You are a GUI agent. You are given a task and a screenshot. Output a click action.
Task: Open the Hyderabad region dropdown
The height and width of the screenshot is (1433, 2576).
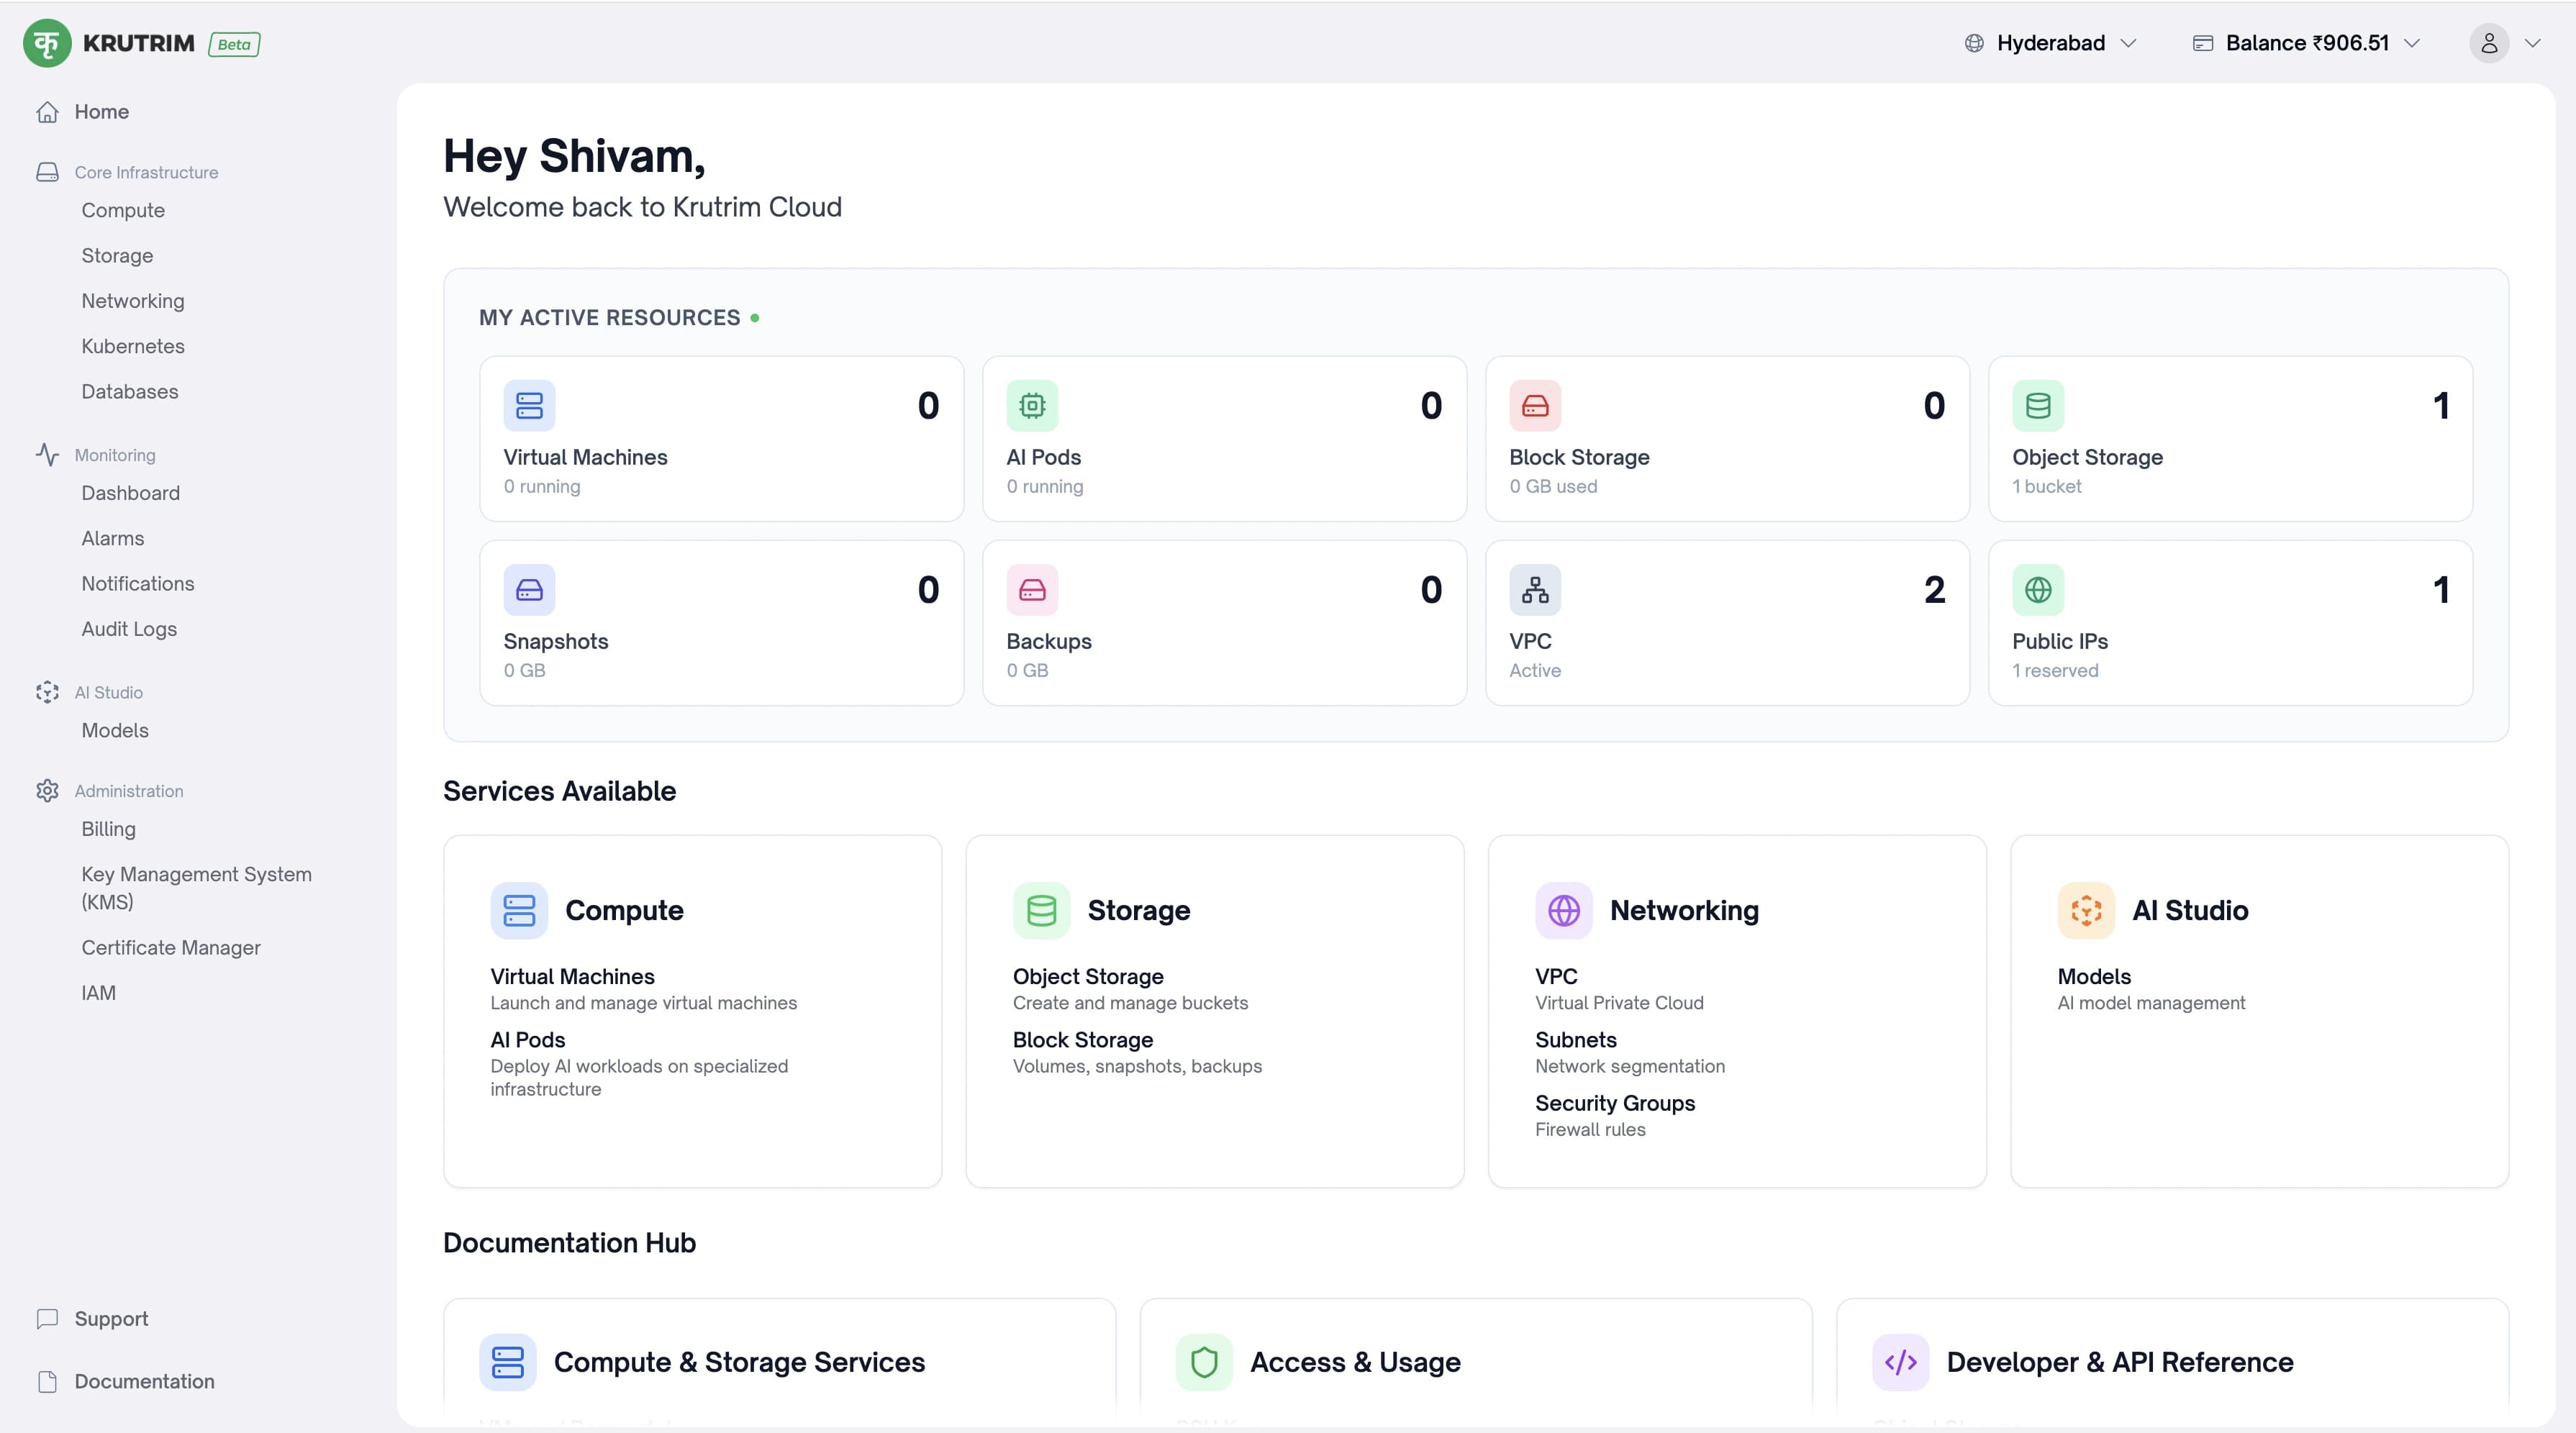pos(2050,43)
